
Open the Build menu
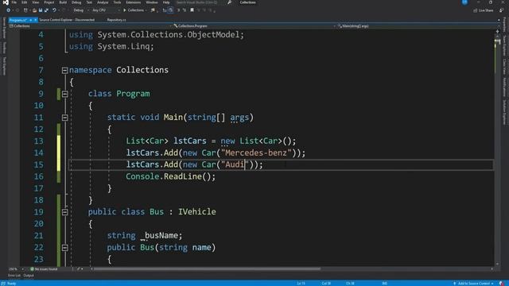click(x=63, y=2)
